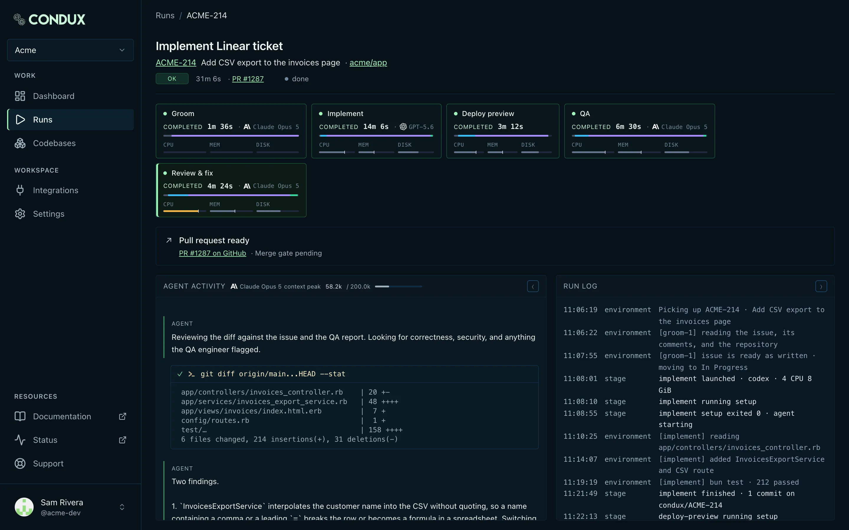Image resolution: width=849 pixels, height=530 pixels.
Task: Click the git diff command row
Action: 354,374
